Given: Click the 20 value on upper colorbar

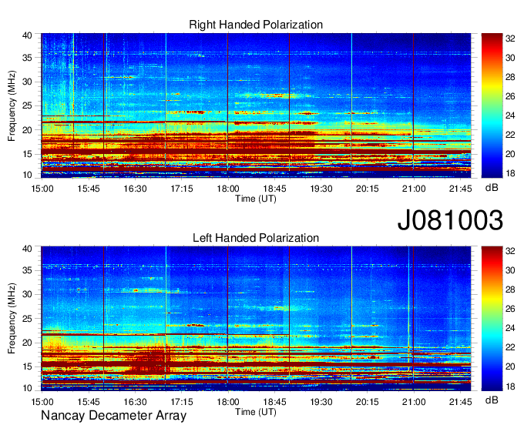Looking at the screenshot, I should point(510,154).
